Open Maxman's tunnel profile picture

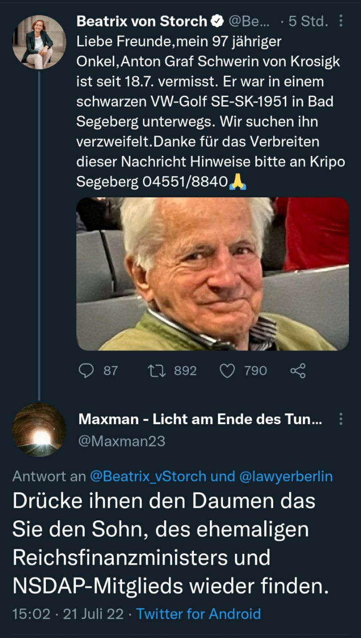coord(39,430)
